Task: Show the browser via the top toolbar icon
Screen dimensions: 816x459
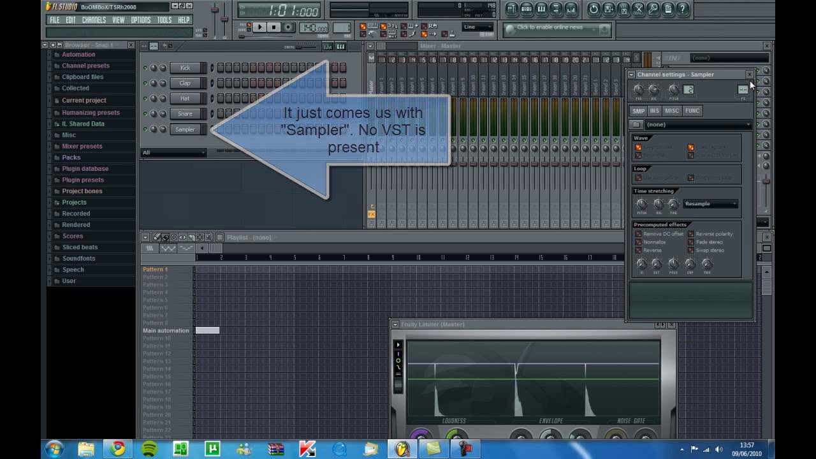Action: 556,9
